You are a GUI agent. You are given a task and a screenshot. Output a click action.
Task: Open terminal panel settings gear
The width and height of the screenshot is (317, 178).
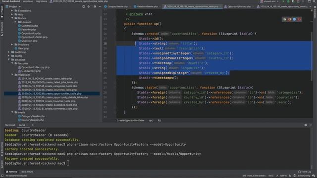(x=306, y=125)
